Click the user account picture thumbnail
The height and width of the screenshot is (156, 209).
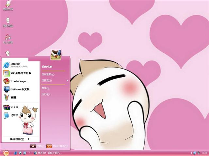pos(56,55)
